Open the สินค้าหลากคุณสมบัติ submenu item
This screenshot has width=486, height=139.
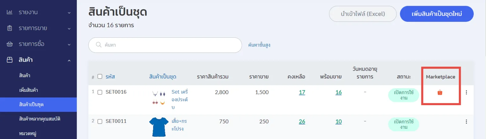[40, 119]
